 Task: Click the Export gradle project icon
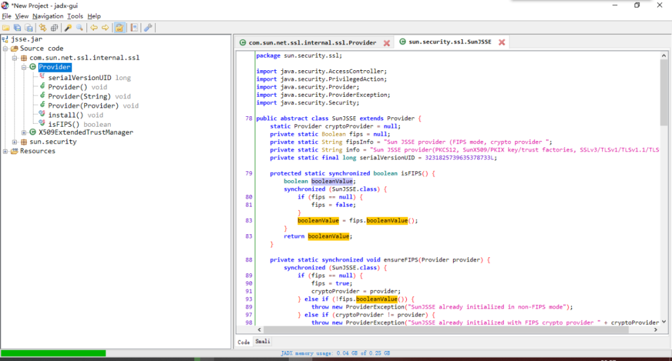coord(29,28)
